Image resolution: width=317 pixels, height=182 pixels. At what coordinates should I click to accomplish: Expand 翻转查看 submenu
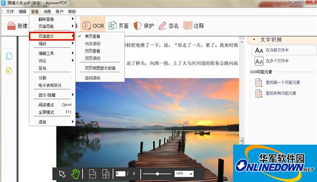click(x=52, y=19)
